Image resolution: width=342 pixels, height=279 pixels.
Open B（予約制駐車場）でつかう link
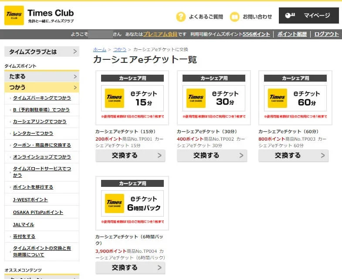(41, 110)
